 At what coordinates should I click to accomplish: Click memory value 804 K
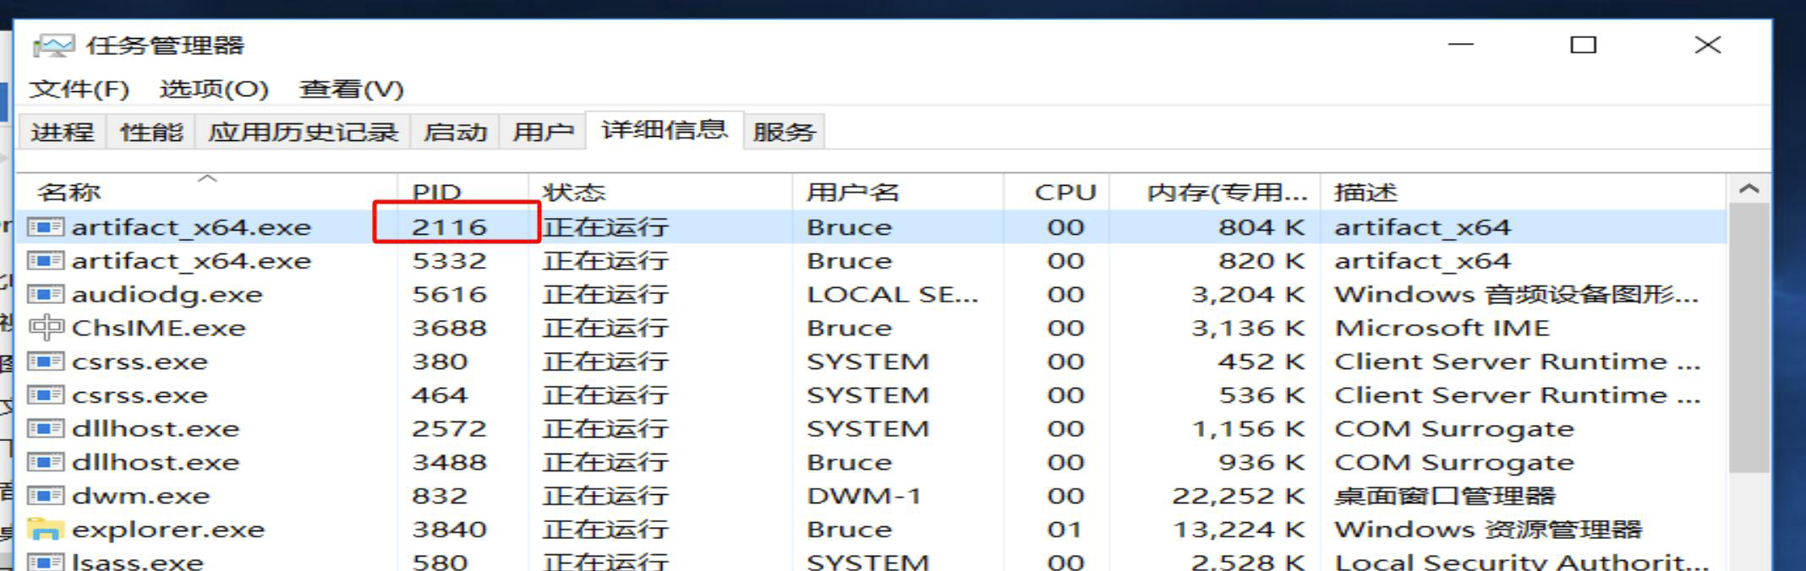[1261, 227]
